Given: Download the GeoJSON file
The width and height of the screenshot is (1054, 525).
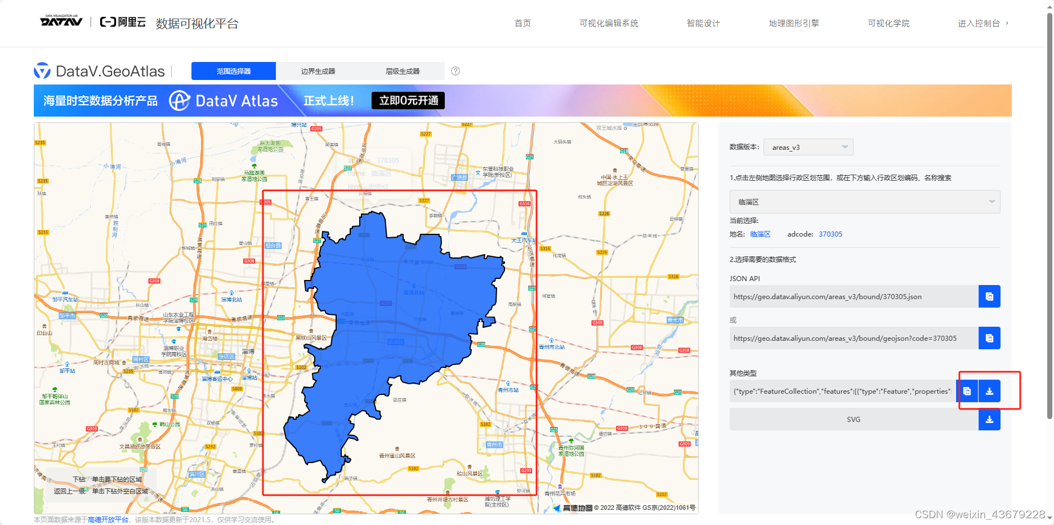Looking at the screenshot, I should 989,391.
